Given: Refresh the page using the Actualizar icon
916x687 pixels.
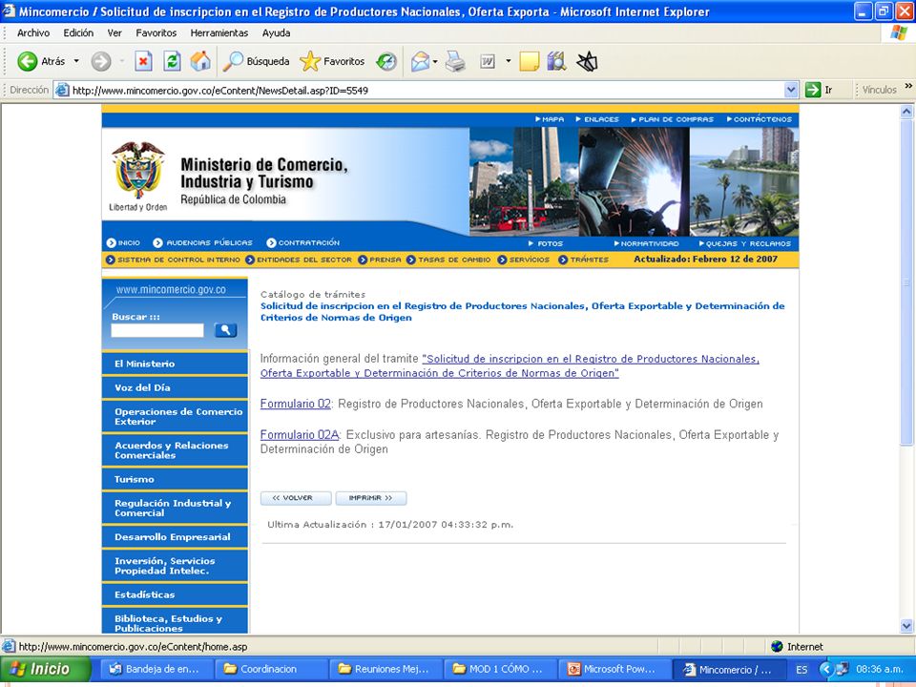Looking at the screenshot, I should point(172,61).
